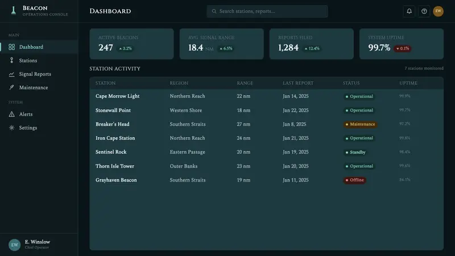Click Standby status badge of Sentinel Rock

pyautogui.click(x=355, y=152)
